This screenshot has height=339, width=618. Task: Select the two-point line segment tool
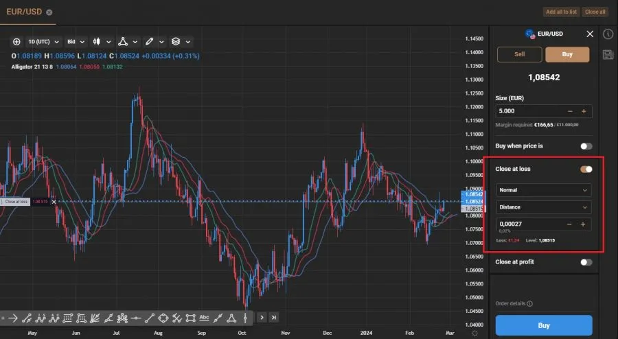click(x=150, y=318)
